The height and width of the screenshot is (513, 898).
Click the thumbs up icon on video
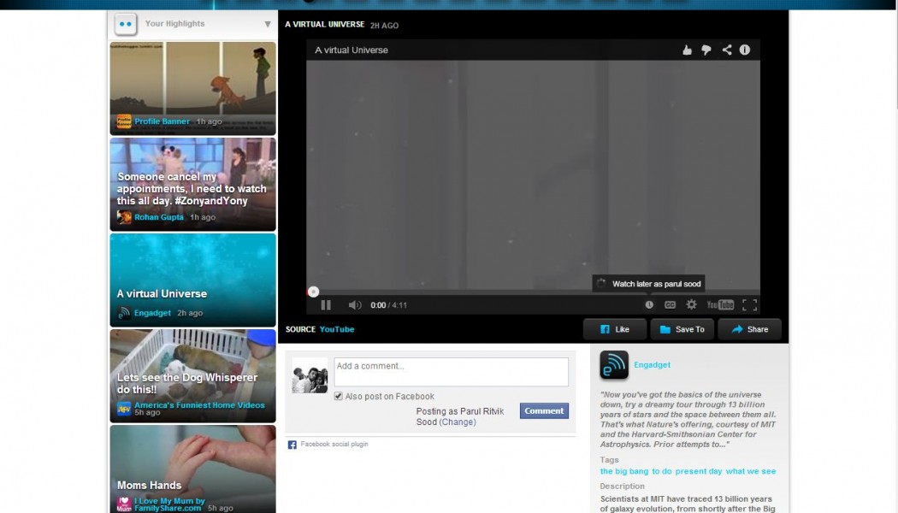tap(687, 50)
